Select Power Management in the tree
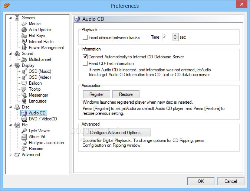250x191 pixels. [46, 48]
